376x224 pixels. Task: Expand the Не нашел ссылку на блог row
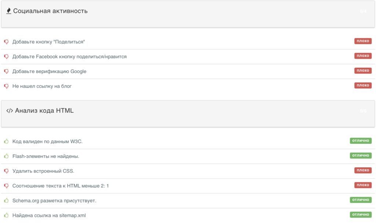click(188, 86)
